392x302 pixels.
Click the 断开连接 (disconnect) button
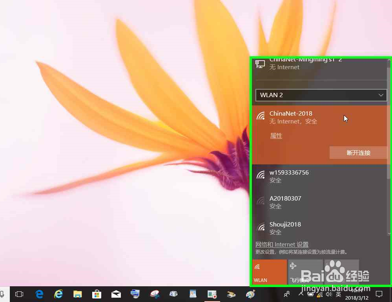coord(358,153)
